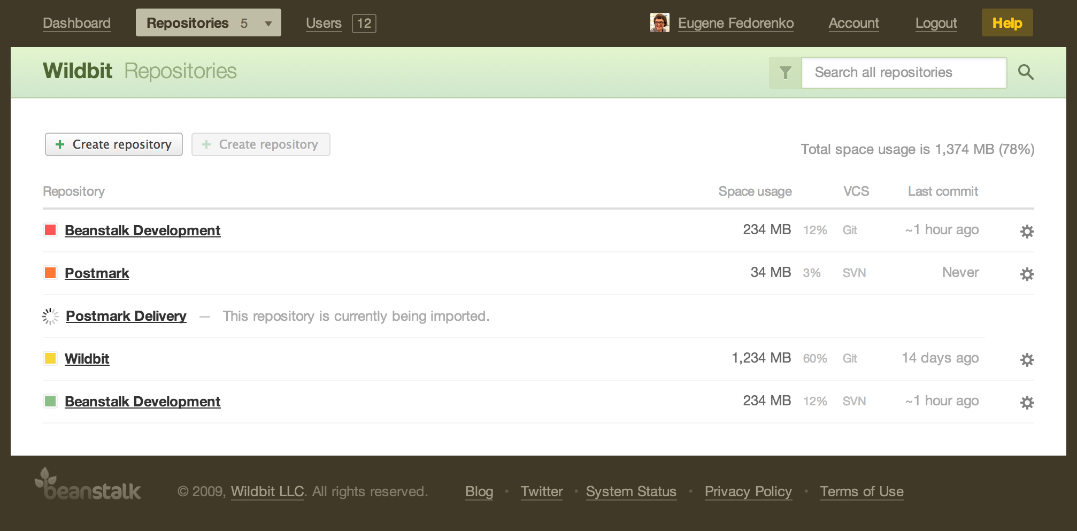Click the 3% usage value

[x=812, y=273]
